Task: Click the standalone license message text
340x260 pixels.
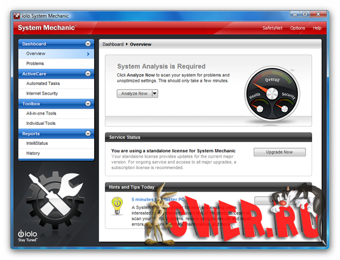Action: tap(173, 151)
